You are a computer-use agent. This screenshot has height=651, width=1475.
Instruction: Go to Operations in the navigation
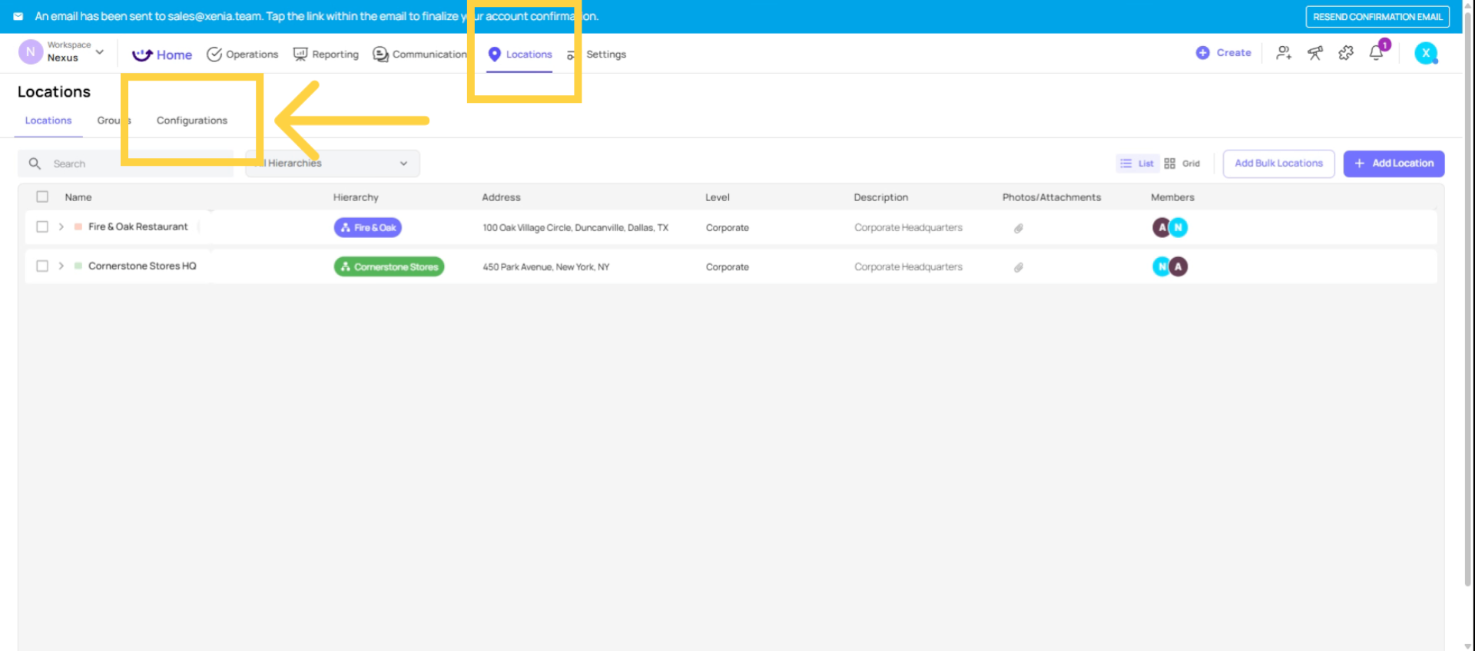tap(243, 55)
